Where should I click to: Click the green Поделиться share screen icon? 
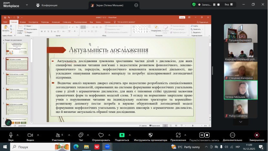pos(122,135)
